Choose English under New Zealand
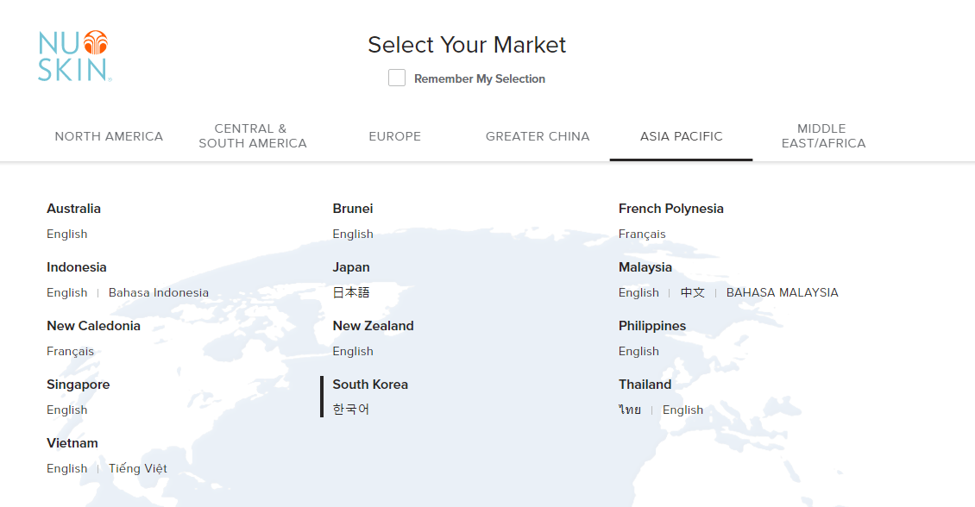The image size is (975, 507). [x=353, y=351]
